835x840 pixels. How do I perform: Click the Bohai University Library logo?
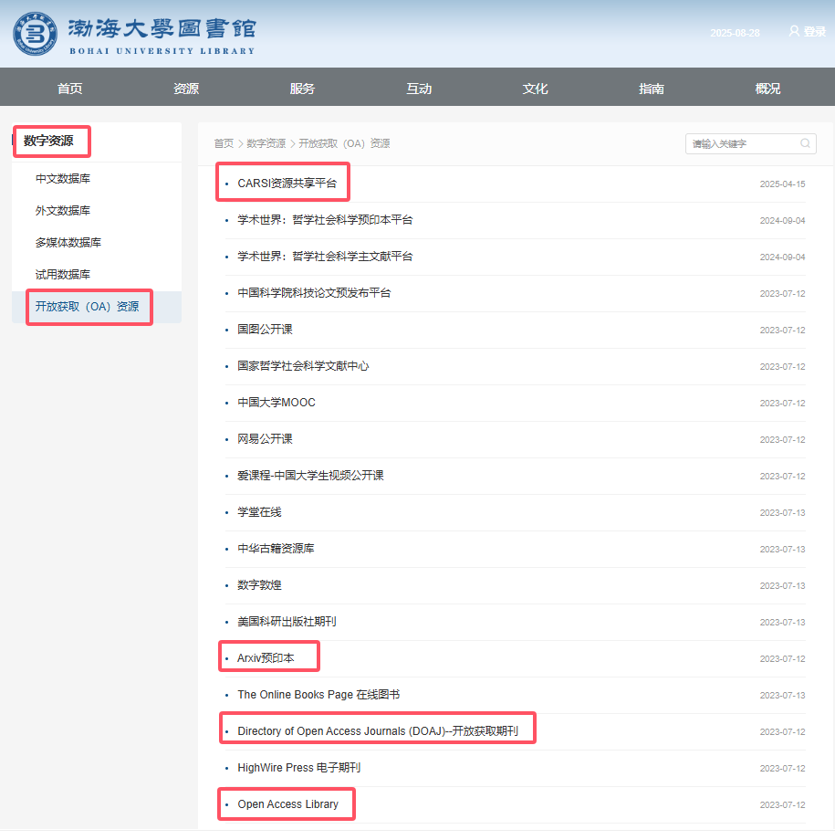pyautogui.click(x=133, y=34)
